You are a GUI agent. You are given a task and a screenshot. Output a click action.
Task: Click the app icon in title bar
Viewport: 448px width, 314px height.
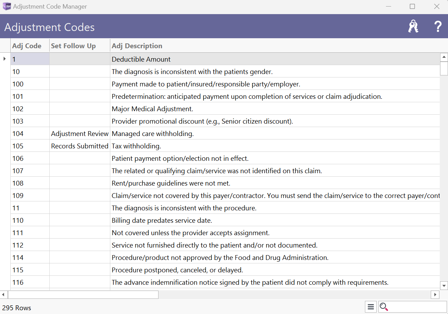[x=7, y=7]
